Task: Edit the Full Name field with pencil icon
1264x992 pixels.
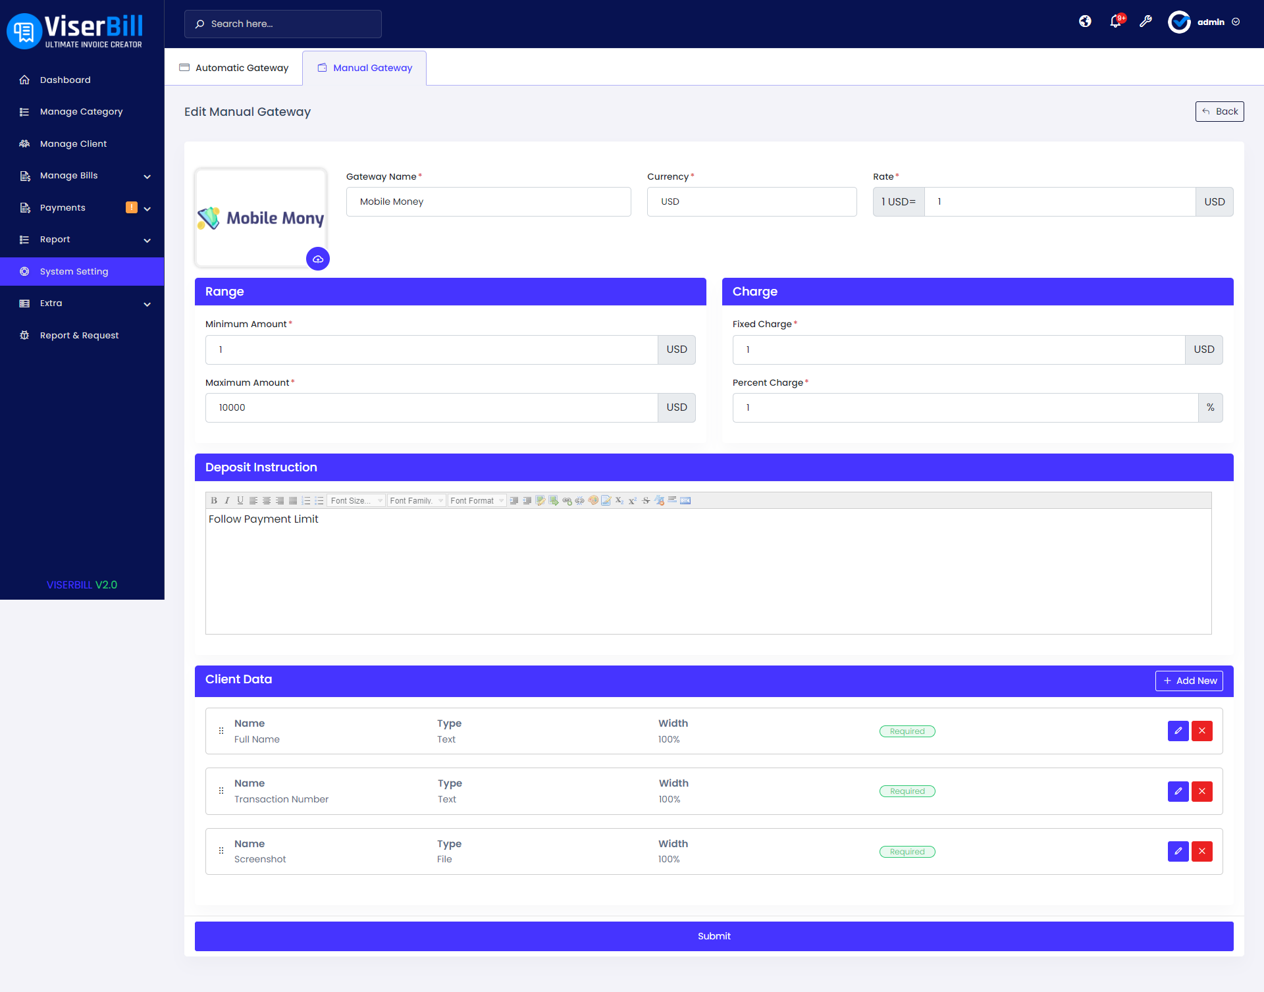Action: 1178,731
